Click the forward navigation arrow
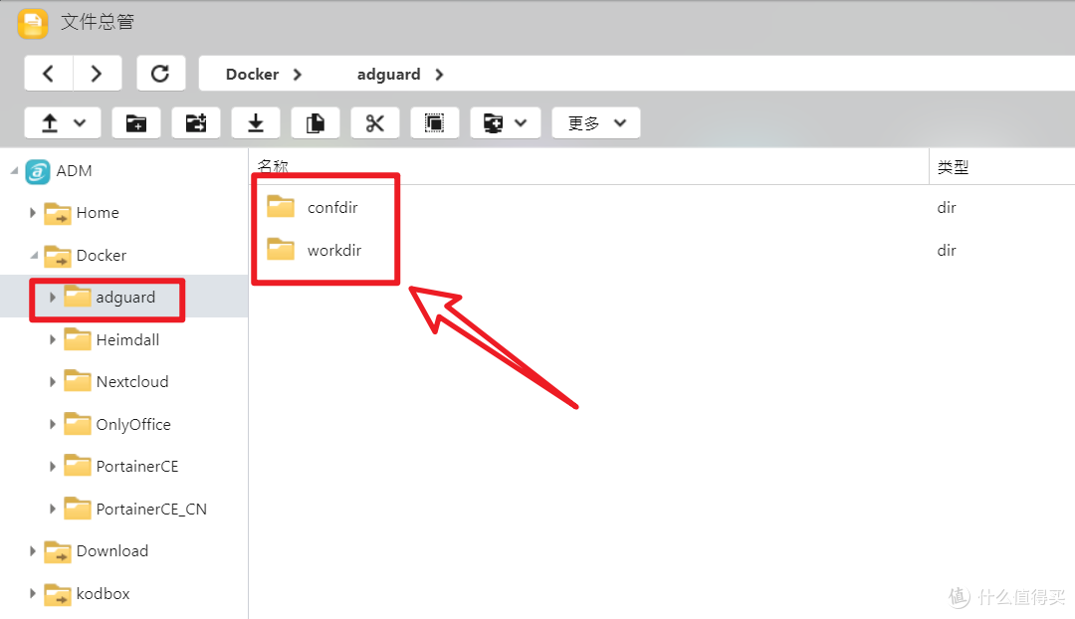Image resolution: width=1075 pixels, height=619 pixels. (97, 74)
